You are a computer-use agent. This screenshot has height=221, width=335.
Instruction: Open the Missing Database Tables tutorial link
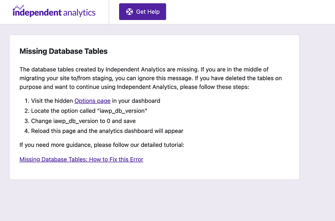[81, 159]
